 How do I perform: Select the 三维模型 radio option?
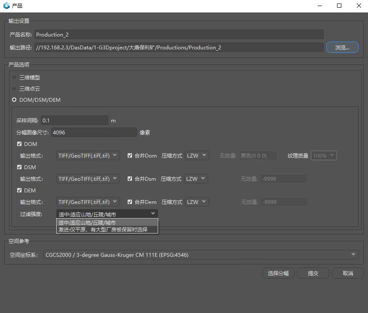[14, 77]
